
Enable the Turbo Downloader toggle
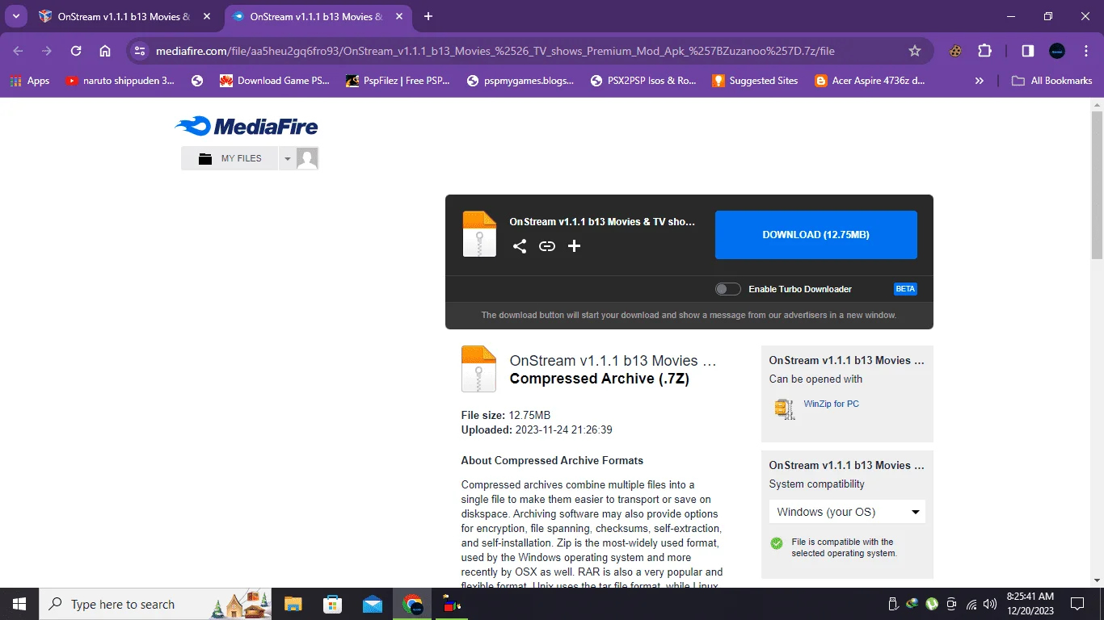click(727, 289)
